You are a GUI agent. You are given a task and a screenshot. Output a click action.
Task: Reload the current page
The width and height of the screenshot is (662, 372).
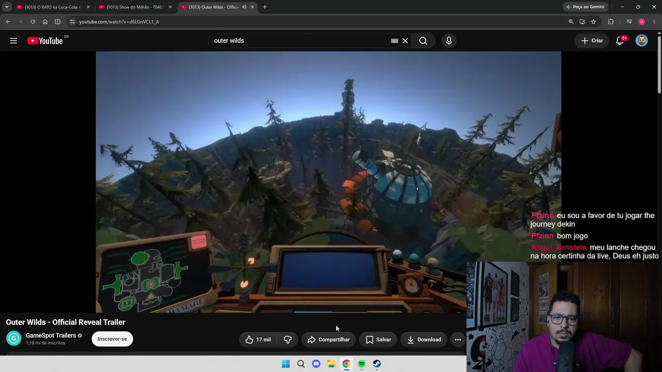[33, 22]
